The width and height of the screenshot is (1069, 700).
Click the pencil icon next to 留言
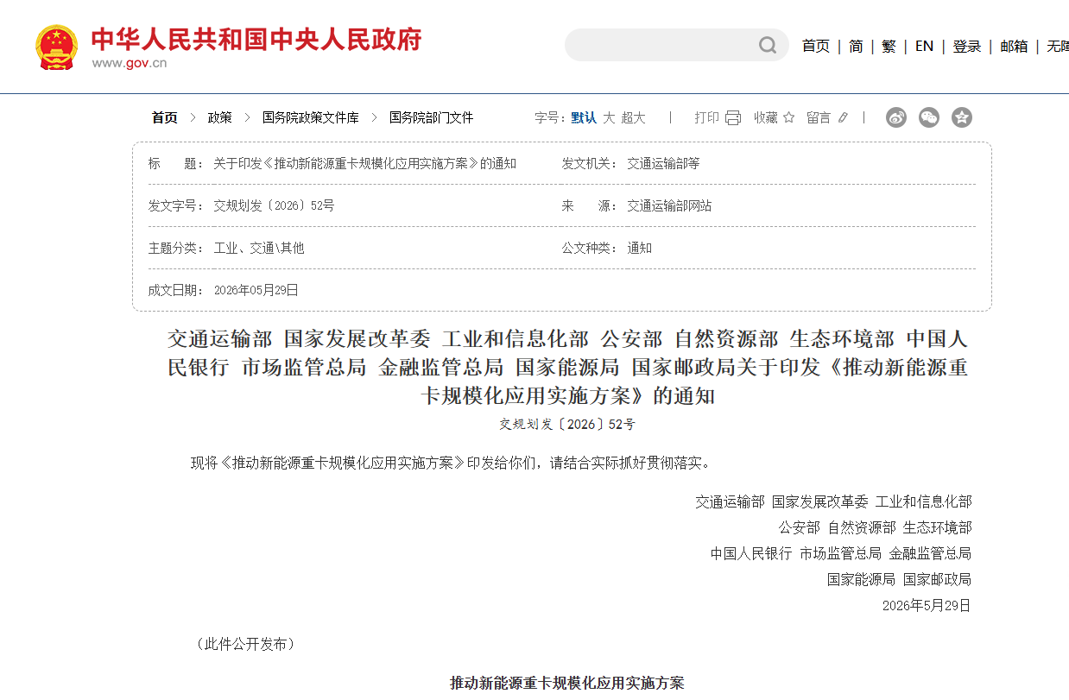coord(843,117)
